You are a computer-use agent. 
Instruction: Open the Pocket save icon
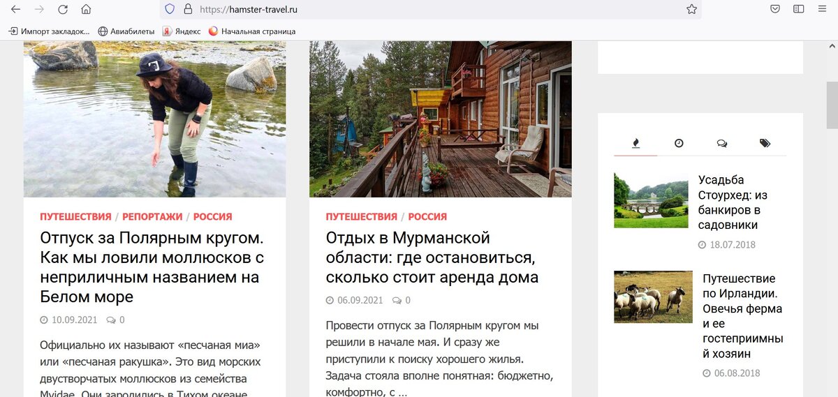pyautogui.click(x=775, y=9)
